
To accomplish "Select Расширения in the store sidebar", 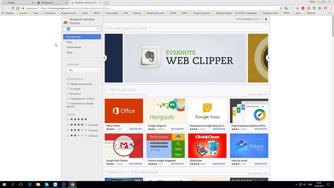I will pos(82,37).
